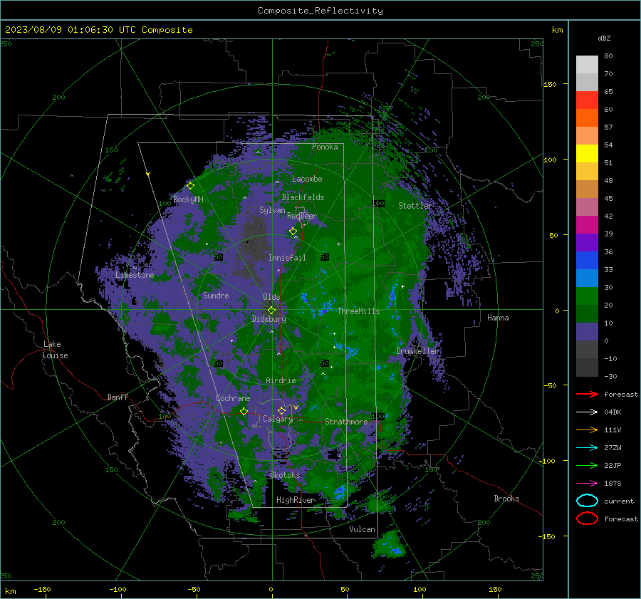Click the Ponoka city label
Screen dimensions: 641x599
(325, 147)
